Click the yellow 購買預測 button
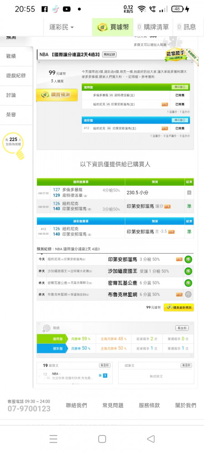The width and height of the screenshot is (204, 453). 57,95
